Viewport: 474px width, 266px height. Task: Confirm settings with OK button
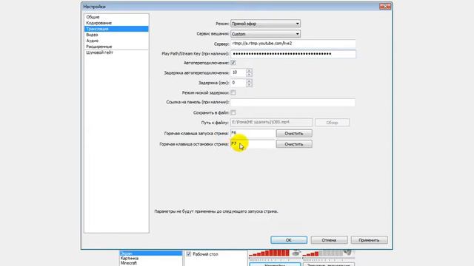[x=289, y=240]
